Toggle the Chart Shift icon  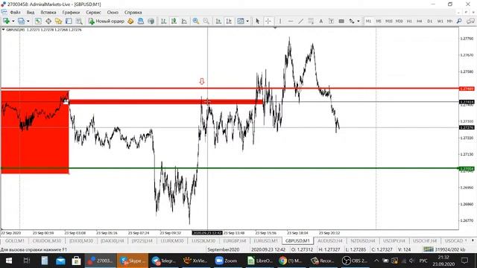click(x=229, y=21)
